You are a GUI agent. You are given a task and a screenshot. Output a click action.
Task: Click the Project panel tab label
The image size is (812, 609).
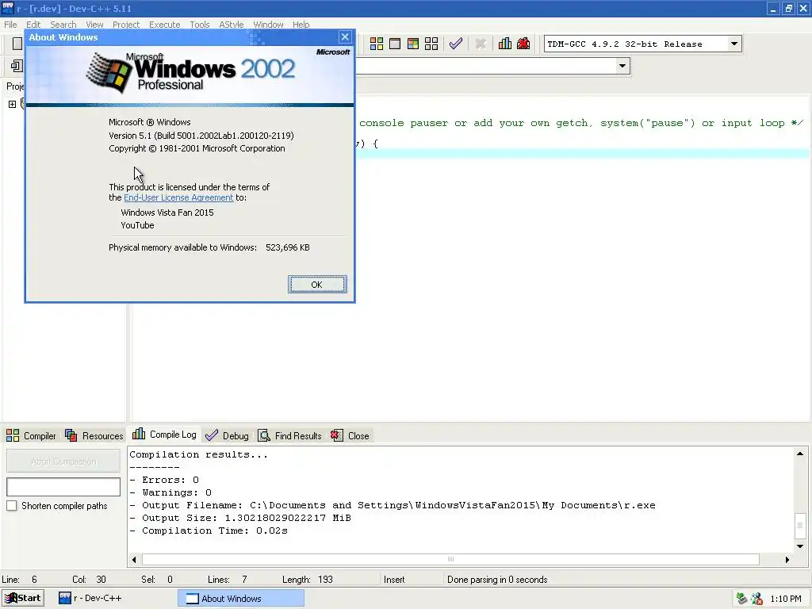click(x=15, y=86)
